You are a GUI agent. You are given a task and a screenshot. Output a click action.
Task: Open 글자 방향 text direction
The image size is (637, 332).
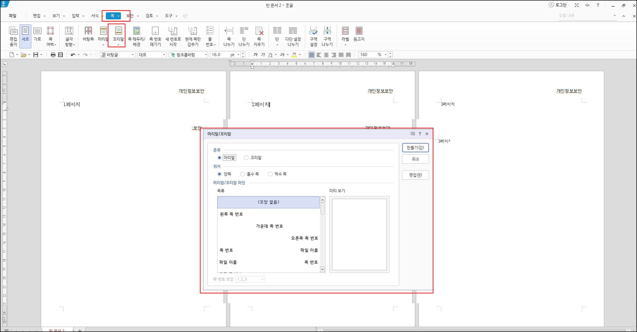tap(69, 36)
